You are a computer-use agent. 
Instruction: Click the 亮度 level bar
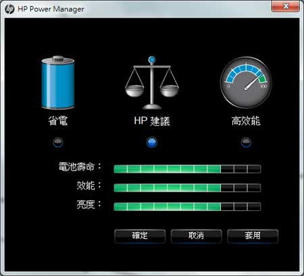pyautogui.click(x=187, y=206)
